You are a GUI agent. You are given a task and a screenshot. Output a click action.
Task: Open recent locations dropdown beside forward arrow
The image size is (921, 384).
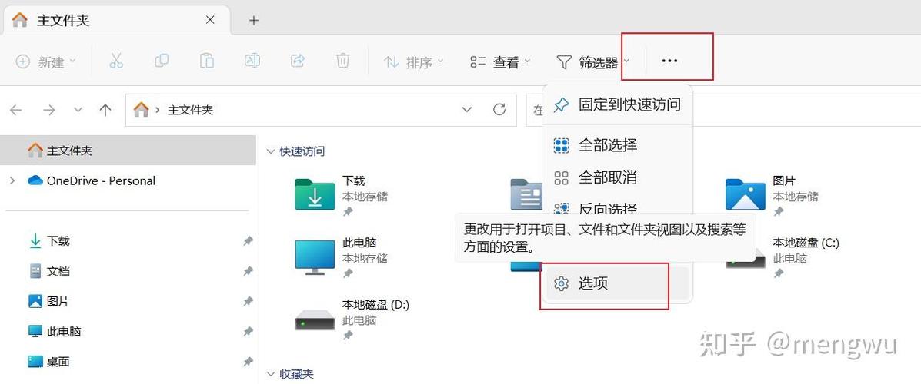[x=78, y=110]
